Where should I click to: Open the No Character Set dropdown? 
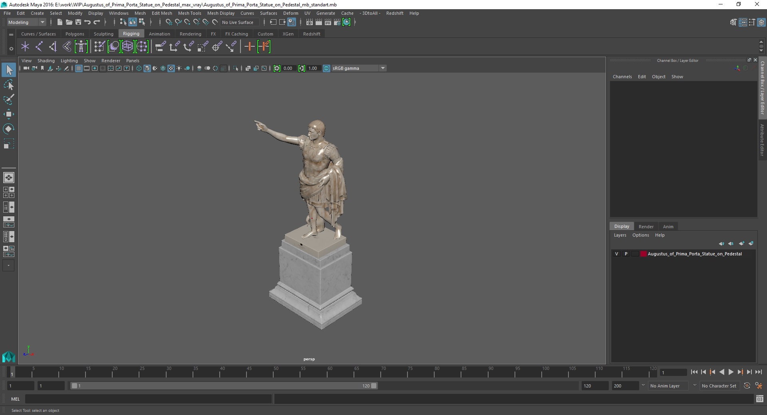(720, 386)
